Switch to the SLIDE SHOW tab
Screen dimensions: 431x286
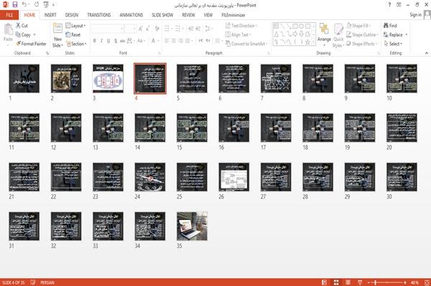(x=162, y=15)
